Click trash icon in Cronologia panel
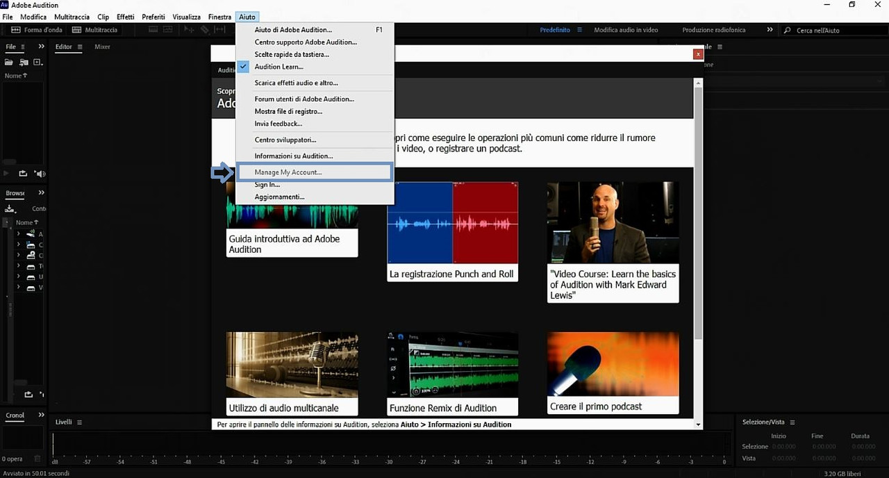The image size is (889, 478). point(38,459)
